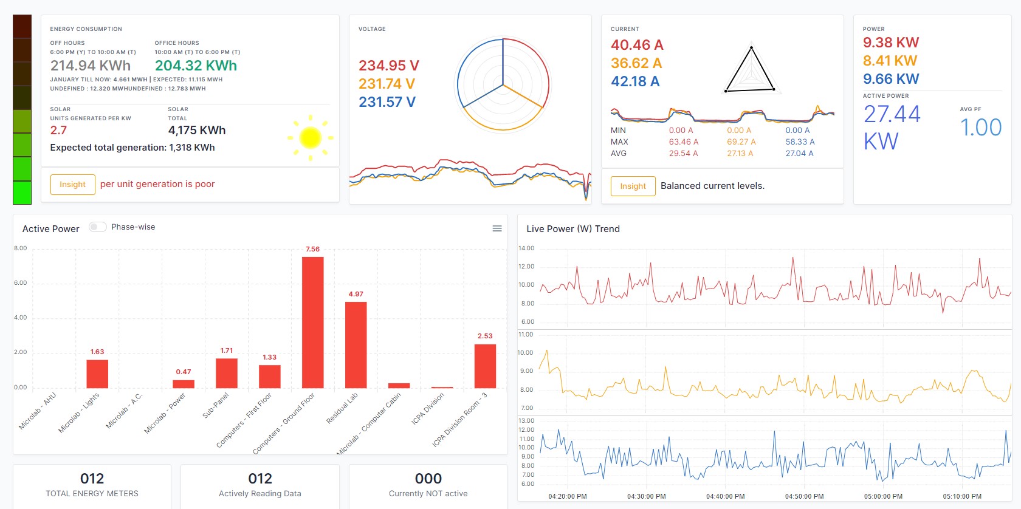Screen dimensions: 1021x509
Task: Click the 27.04 A average current value
Action: (799, 154)
